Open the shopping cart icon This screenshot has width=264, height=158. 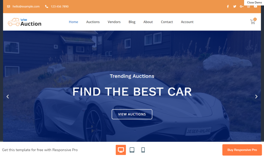pyautogui.click(x=253, y=22)
